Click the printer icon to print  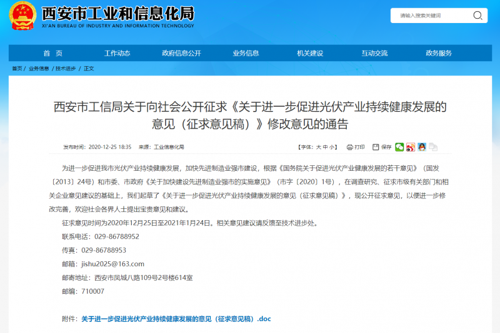pos(349,147)
